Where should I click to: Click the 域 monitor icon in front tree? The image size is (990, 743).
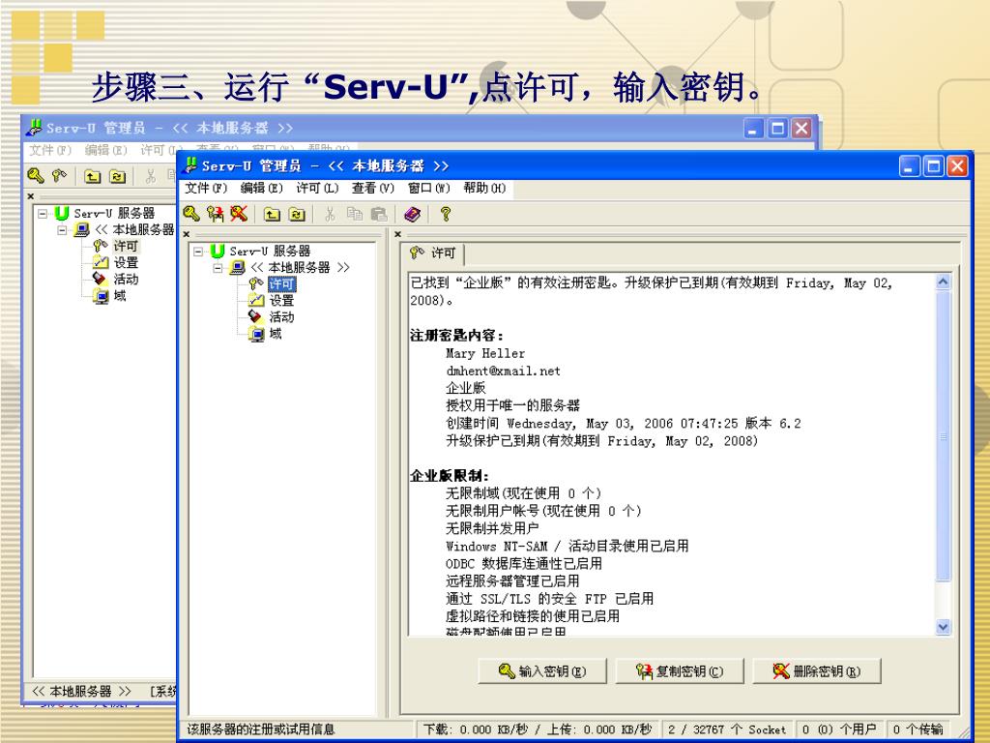[256, 334]
